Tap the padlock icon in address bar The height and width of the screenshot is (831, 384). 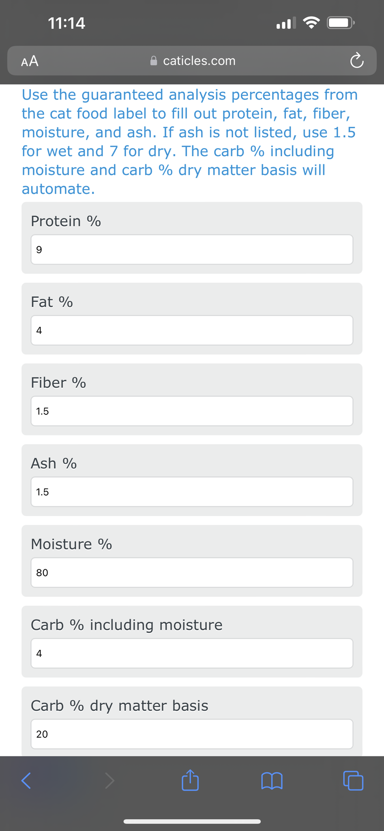(x=154, y=61)
